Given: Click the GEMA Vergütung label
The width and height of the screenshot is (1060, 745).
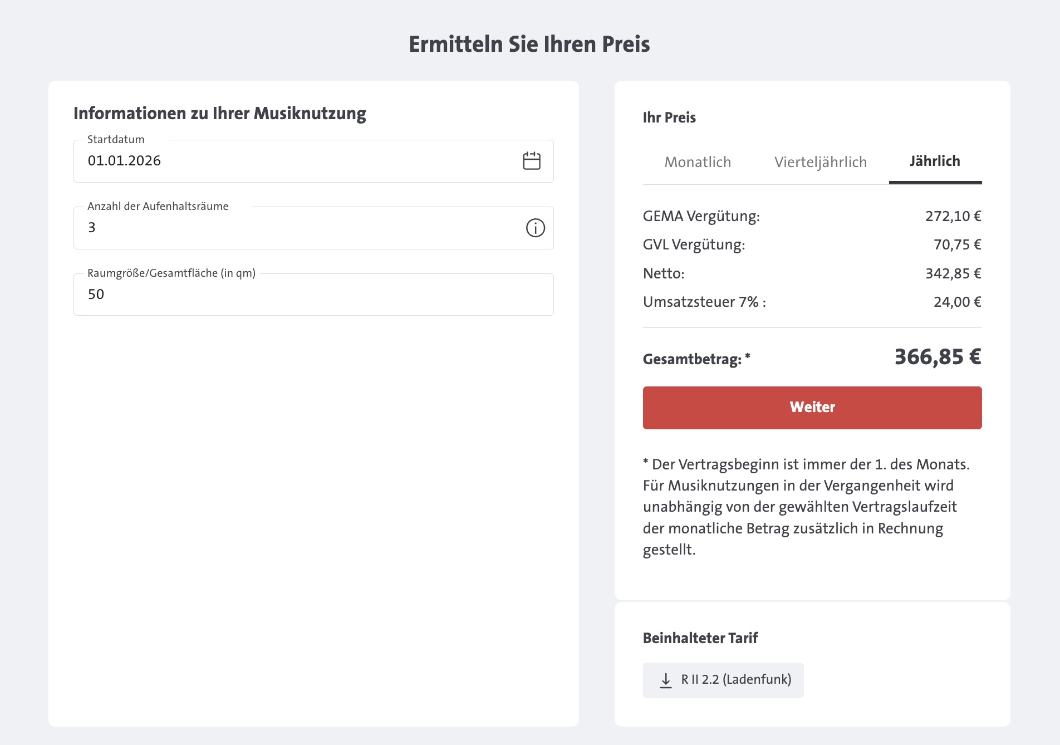Looking at the screenshot, I should (x=701, y=216).
